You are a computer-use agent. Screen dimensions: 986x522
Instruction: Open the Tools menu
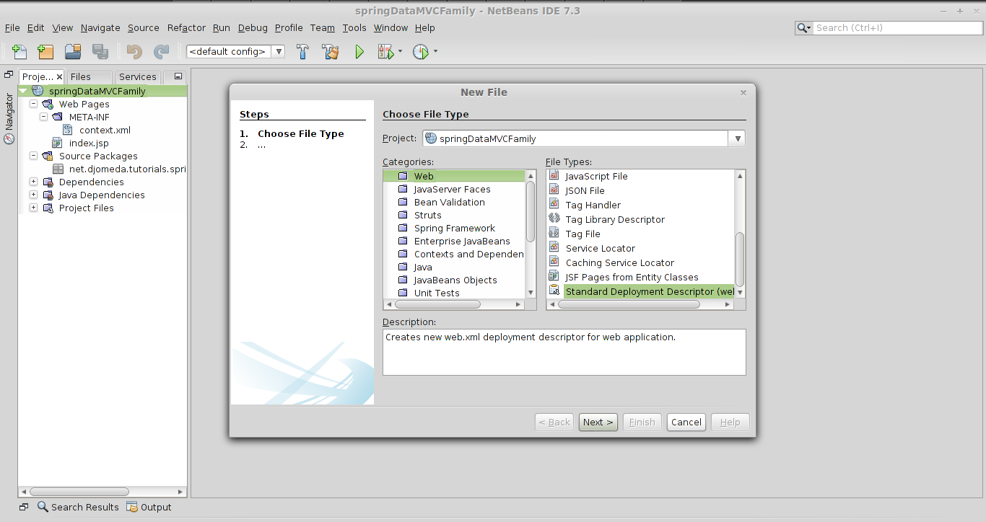click(x=354, y=27)
